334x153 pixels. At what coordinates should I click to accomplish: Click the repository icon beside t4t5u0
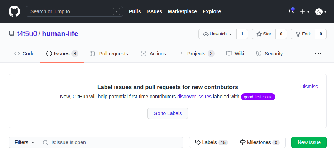pyautogui.click(x=11, y=34)
